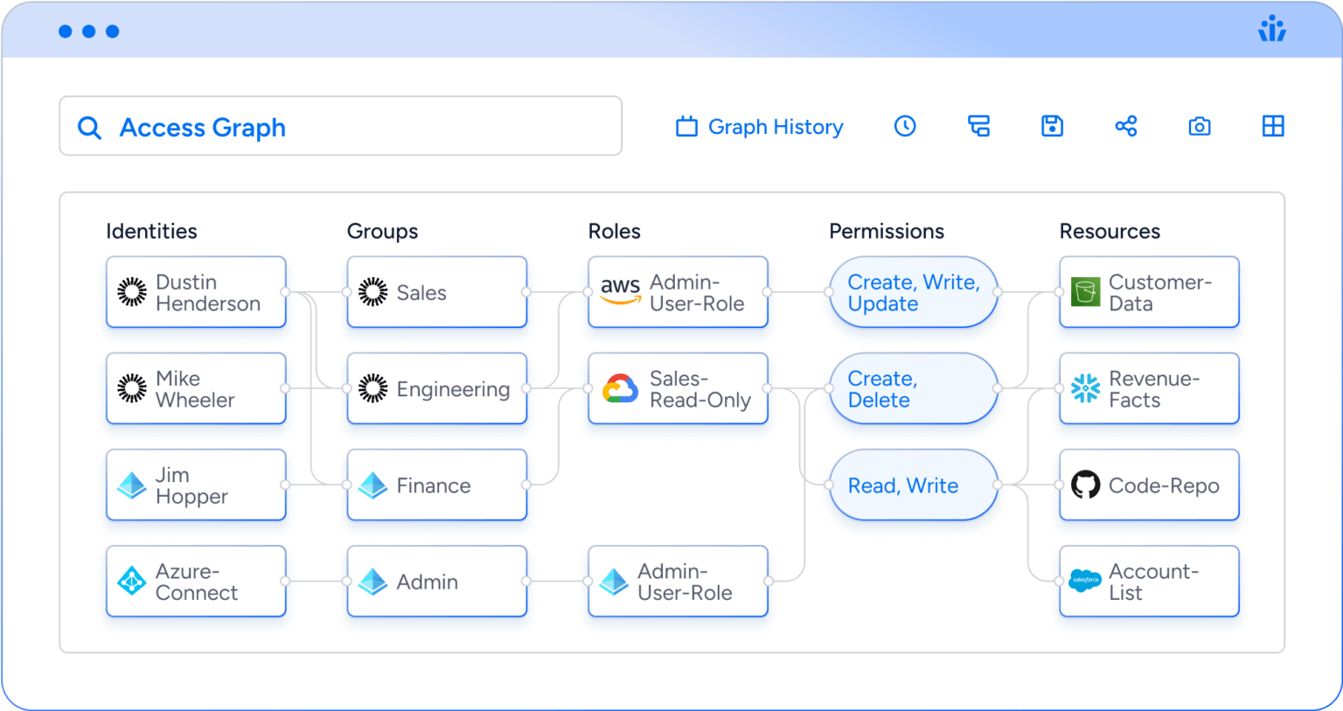Click the search magnifier icon
1343x711 pixels.
click(89, 128)
